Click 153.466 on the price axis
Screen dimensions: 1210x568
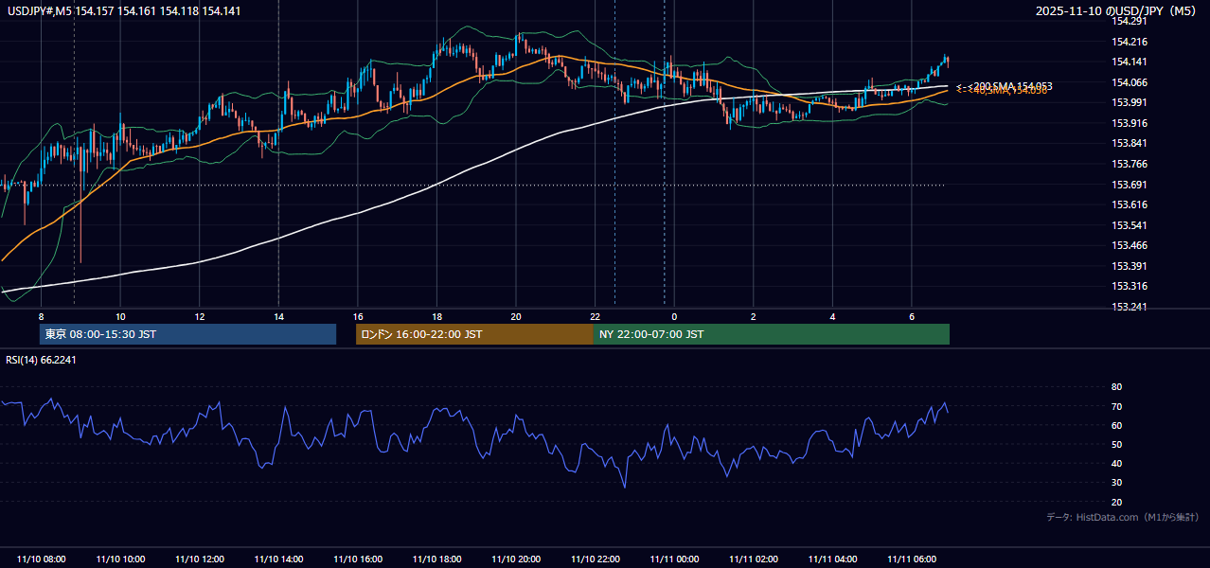pyautogui.click(x=1130, y=245)
